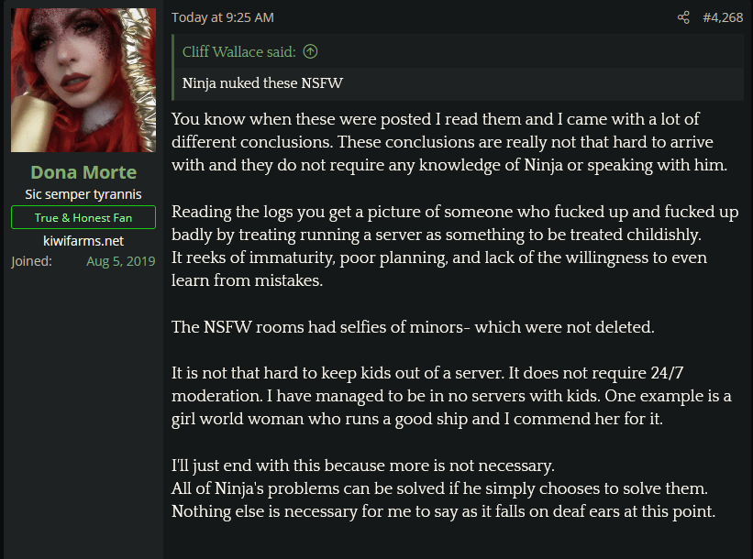The height and width of the screenshot is (559, 753).
Task: Click the kiwifarms.net text under the badge
Action: pos(83,240)
